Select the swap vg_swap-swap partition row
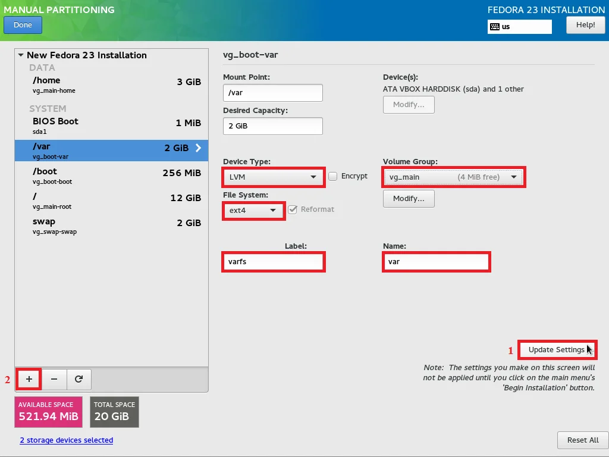The width and height of the screenshot is (609, 457). point(111,226)
